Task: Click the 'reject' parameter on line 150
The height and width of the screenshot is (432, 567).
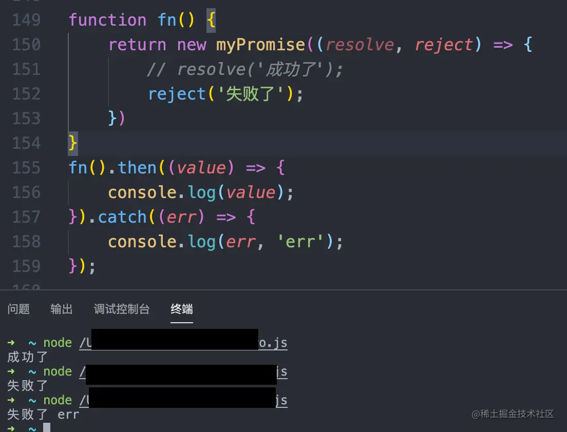Action: (444, 46)
